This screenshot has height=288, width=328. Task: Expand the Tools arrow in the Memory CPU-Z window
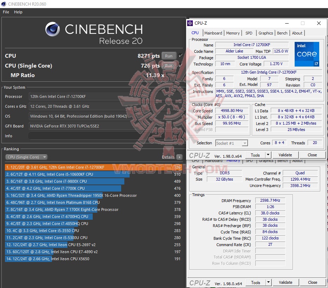click(x=269, y=282)
